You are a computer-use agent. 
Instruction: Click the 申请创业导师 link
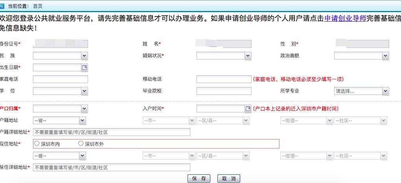(x=346, y=18)
